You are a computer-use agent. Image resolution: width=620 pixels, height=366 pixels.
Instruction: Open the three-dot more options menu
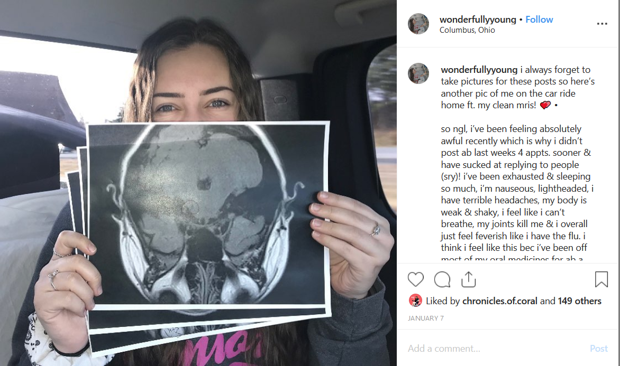pos(602,24)
